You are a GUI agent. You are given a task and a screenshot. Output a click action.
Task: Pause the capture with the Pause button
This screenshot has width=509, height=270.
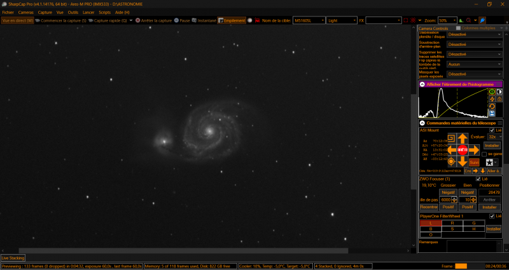point(182,20)
